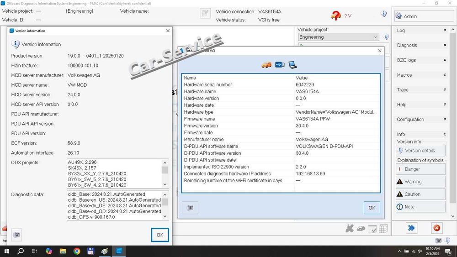Viewport: 457px width, 257px height.
Task: Click the '192.168.13.69' IP address value
Action: [x=310, y=174]
